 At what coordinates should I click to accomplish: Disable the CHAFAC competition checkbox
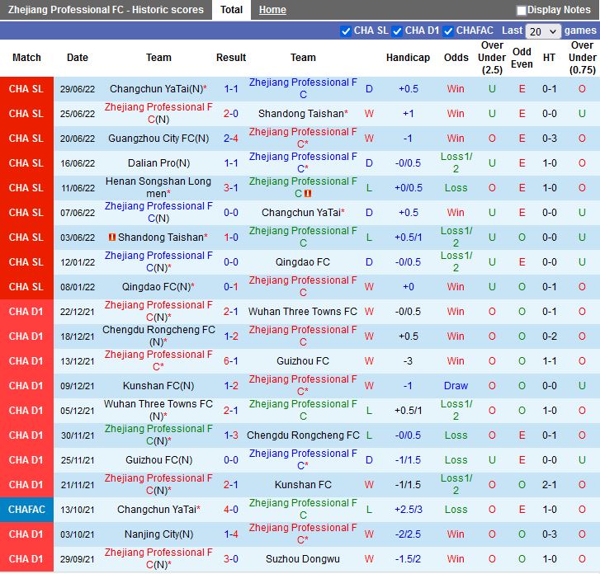click(448, 31)
